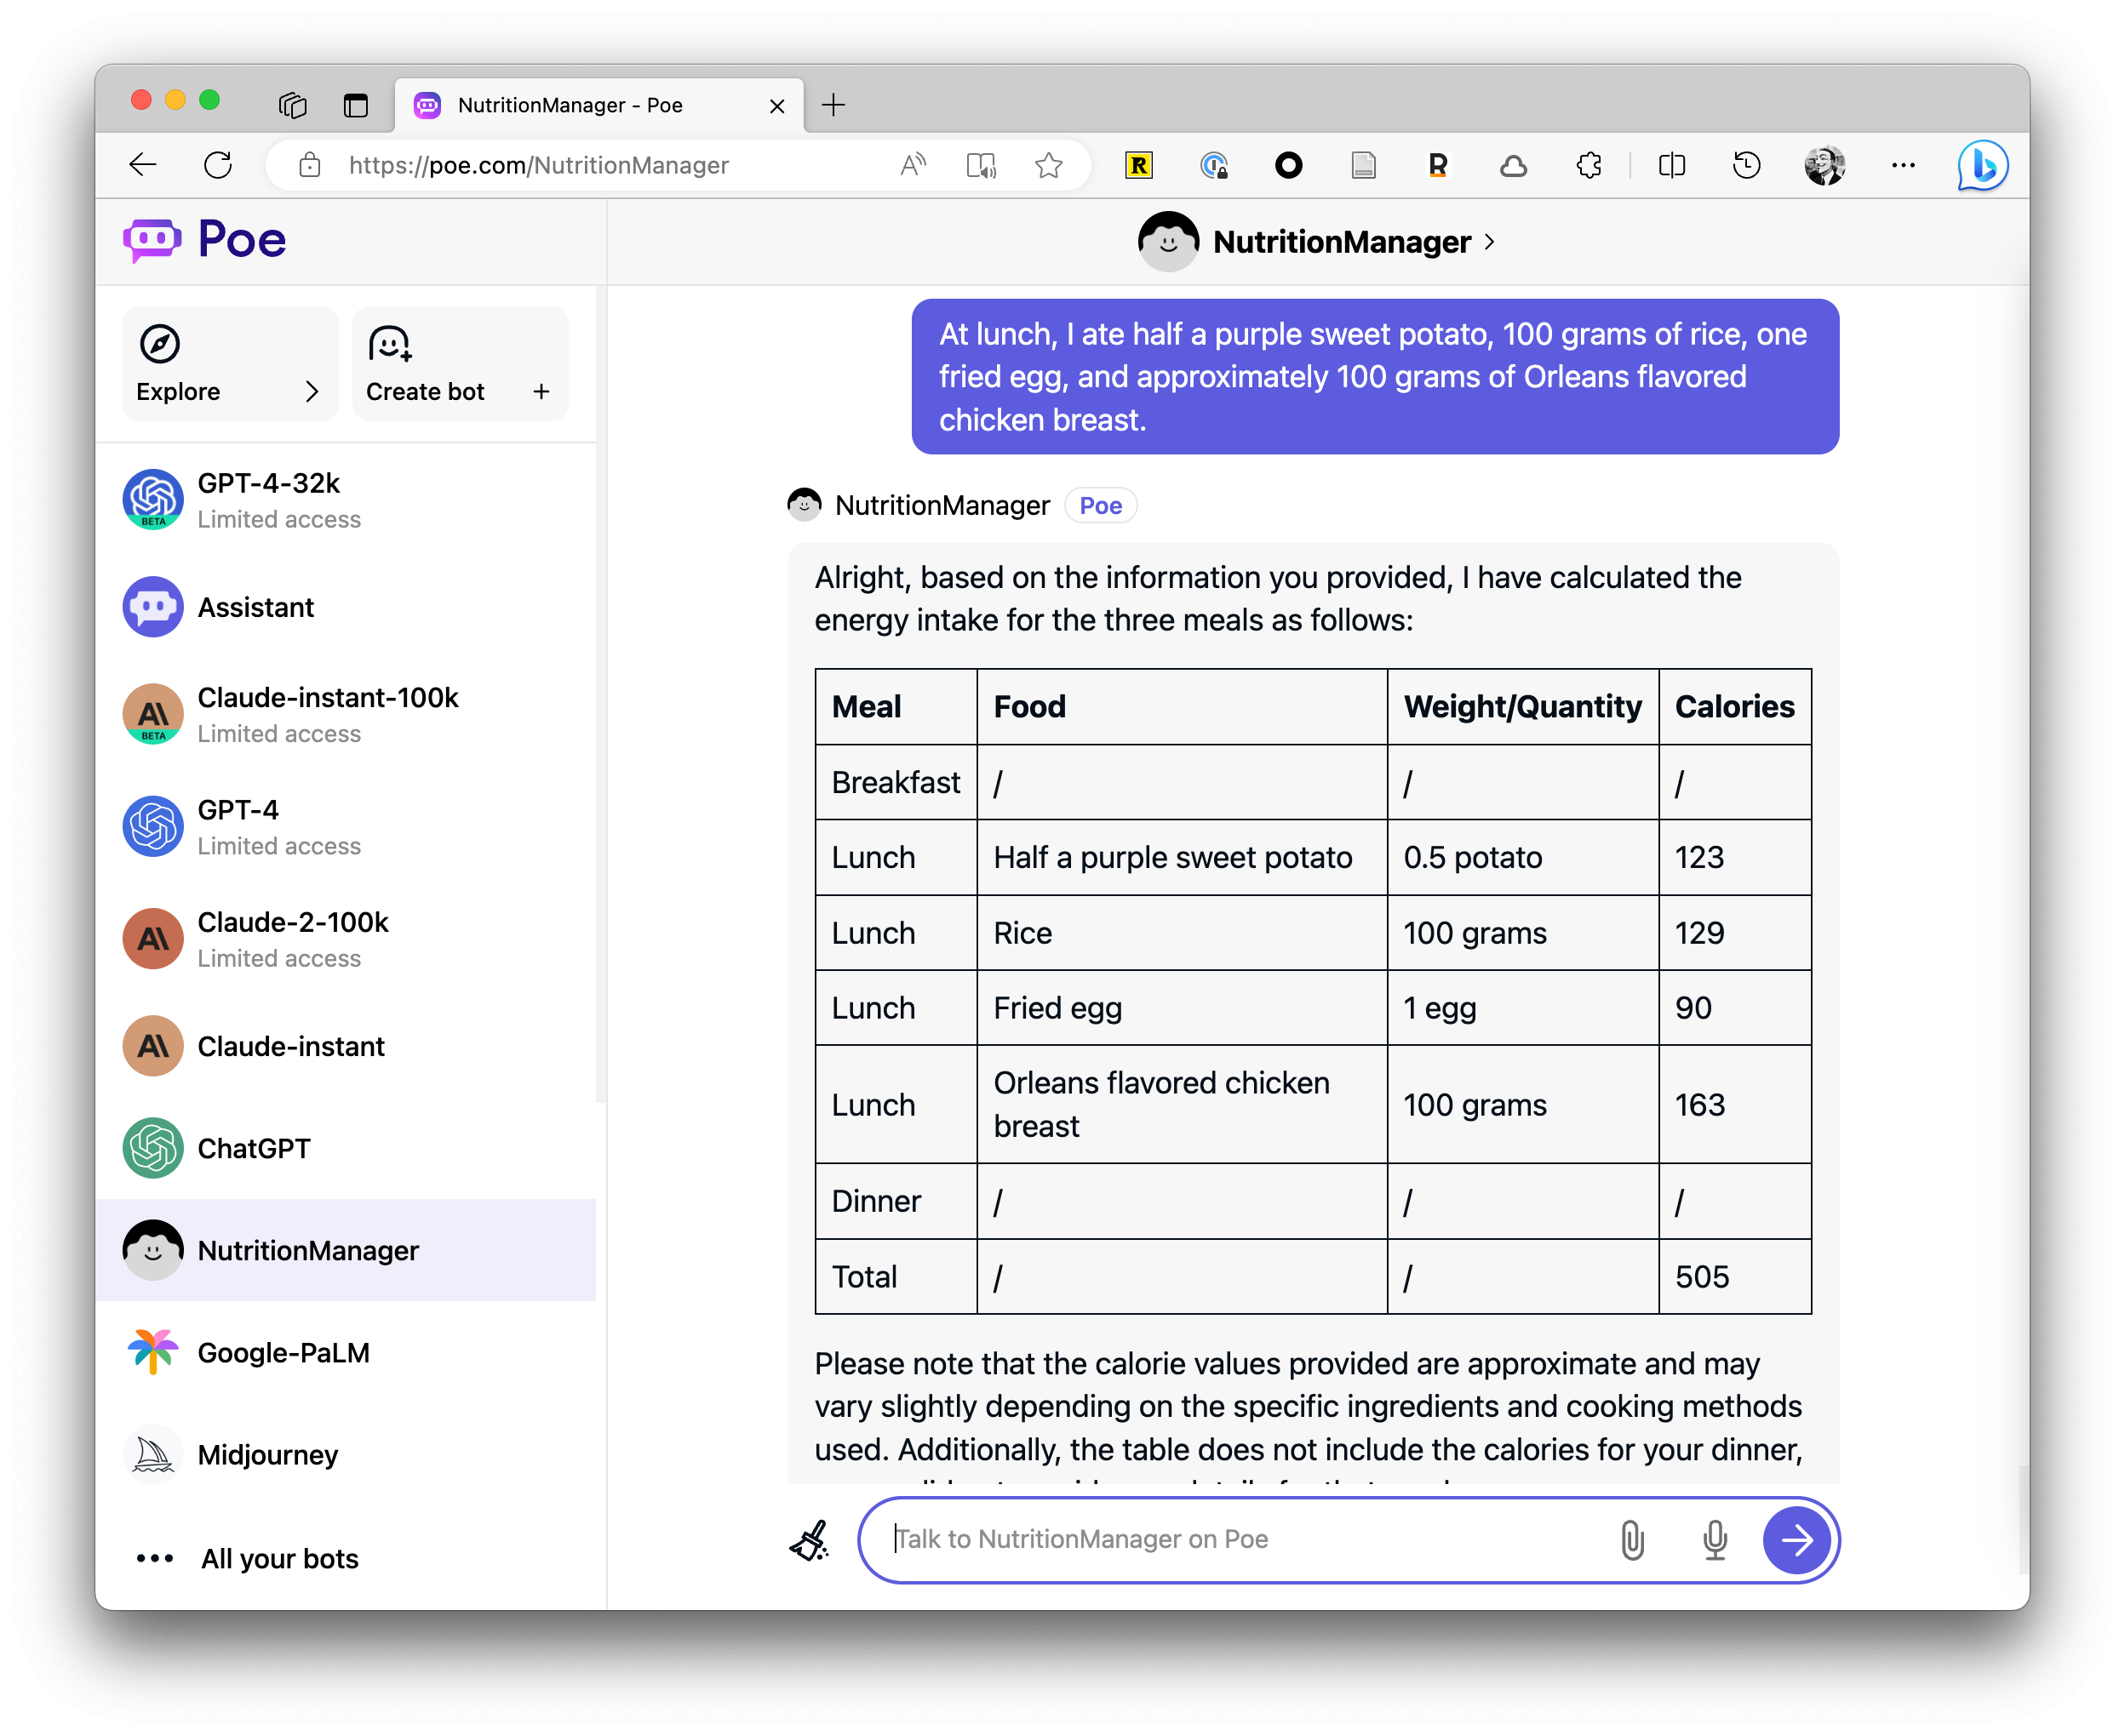Click the clear context broom icon

pos(810,1540)
